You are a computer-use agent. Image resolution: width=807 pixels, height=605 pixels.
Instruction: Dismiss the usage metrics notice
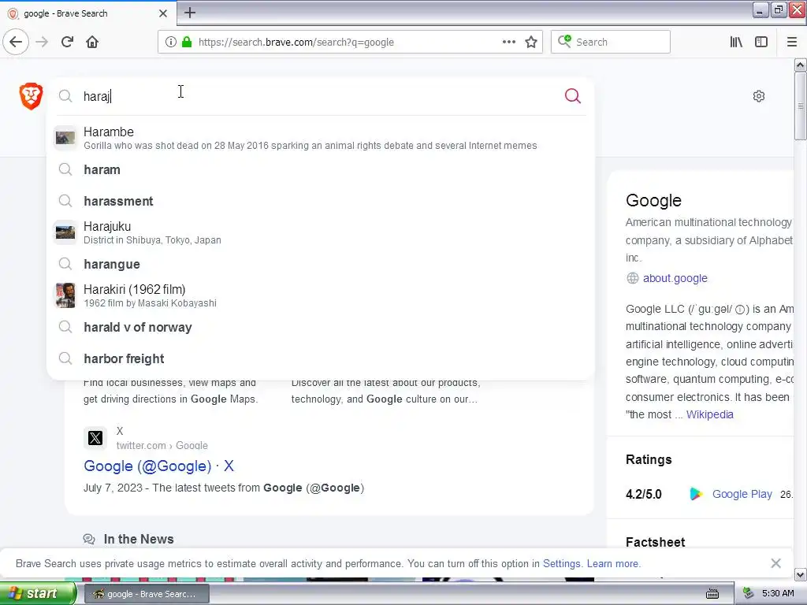[775, 563]
